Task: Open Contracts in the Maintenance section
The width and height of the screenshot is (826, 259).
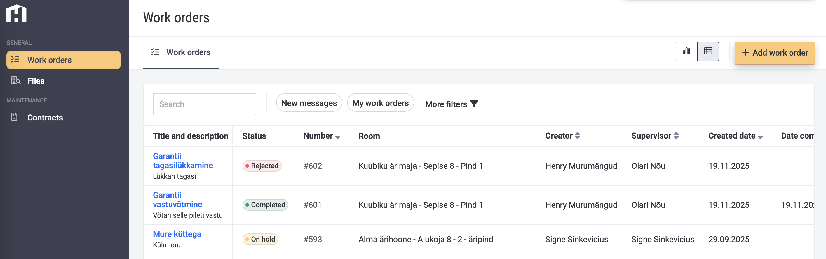Action: tap(45, 118)
